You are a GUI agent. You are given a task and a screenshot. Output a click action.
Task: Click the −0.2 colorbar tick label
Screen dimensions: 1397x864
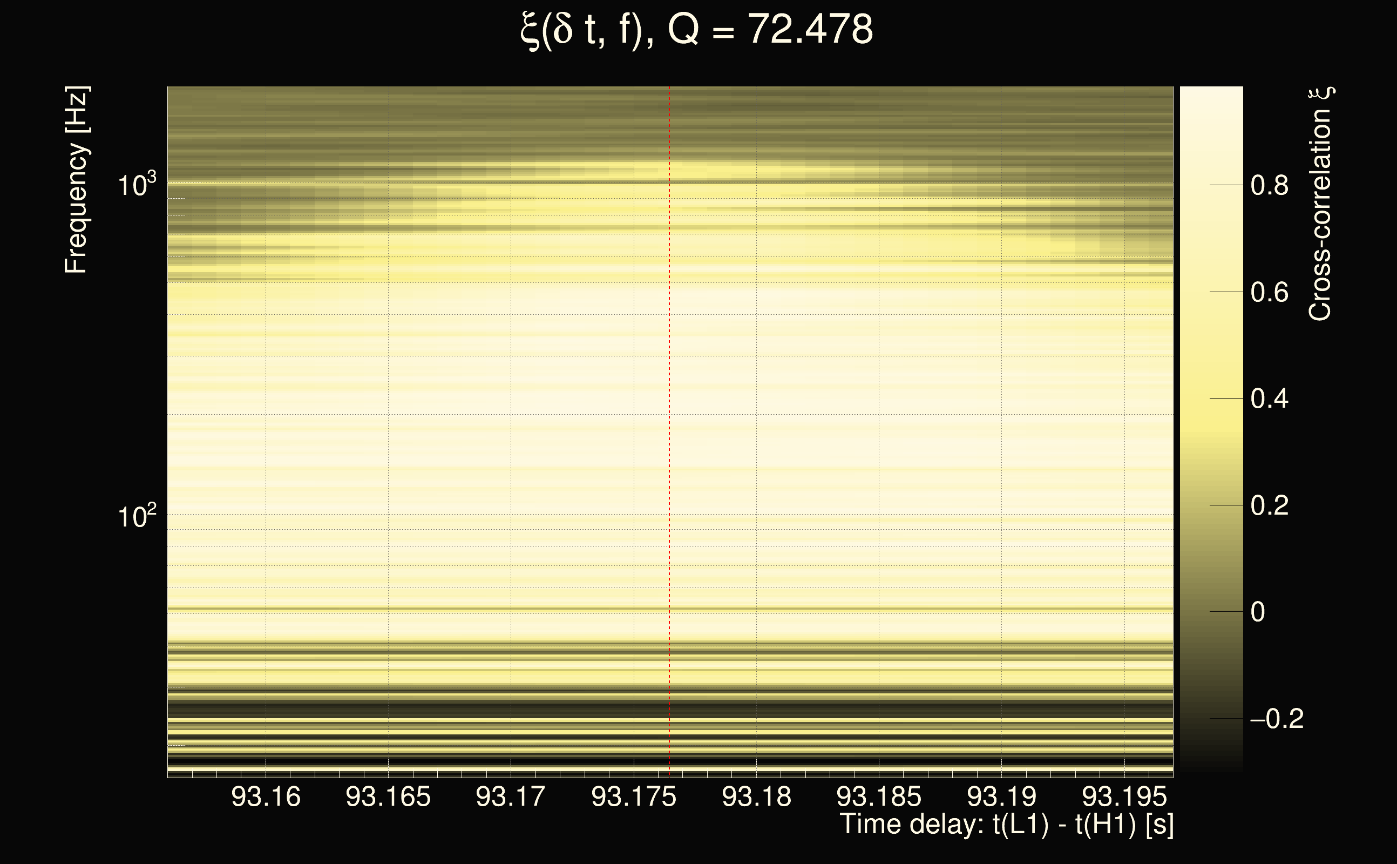tap(1277, 719)
